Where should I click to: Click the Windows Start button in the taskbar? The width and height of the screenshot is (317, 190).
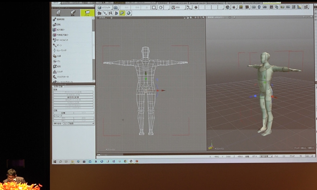(x=54, y=161)
